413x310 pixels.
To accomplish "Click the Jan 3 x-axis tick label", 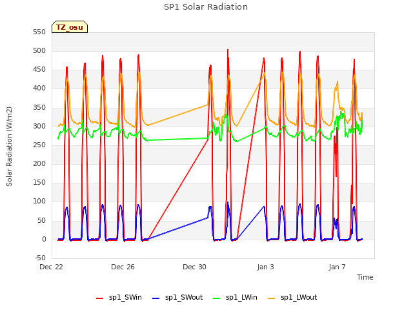I will pyautogui.click(x=265, y=267).
